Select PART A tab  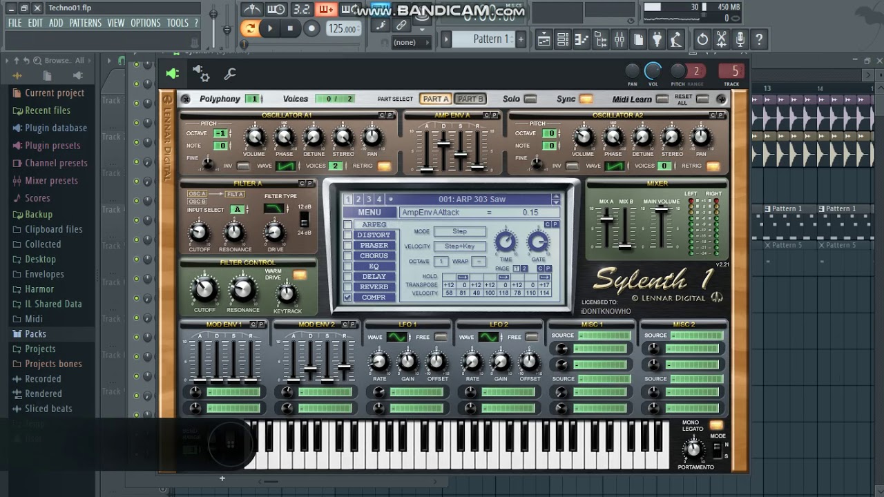click(x=435, y=99)
